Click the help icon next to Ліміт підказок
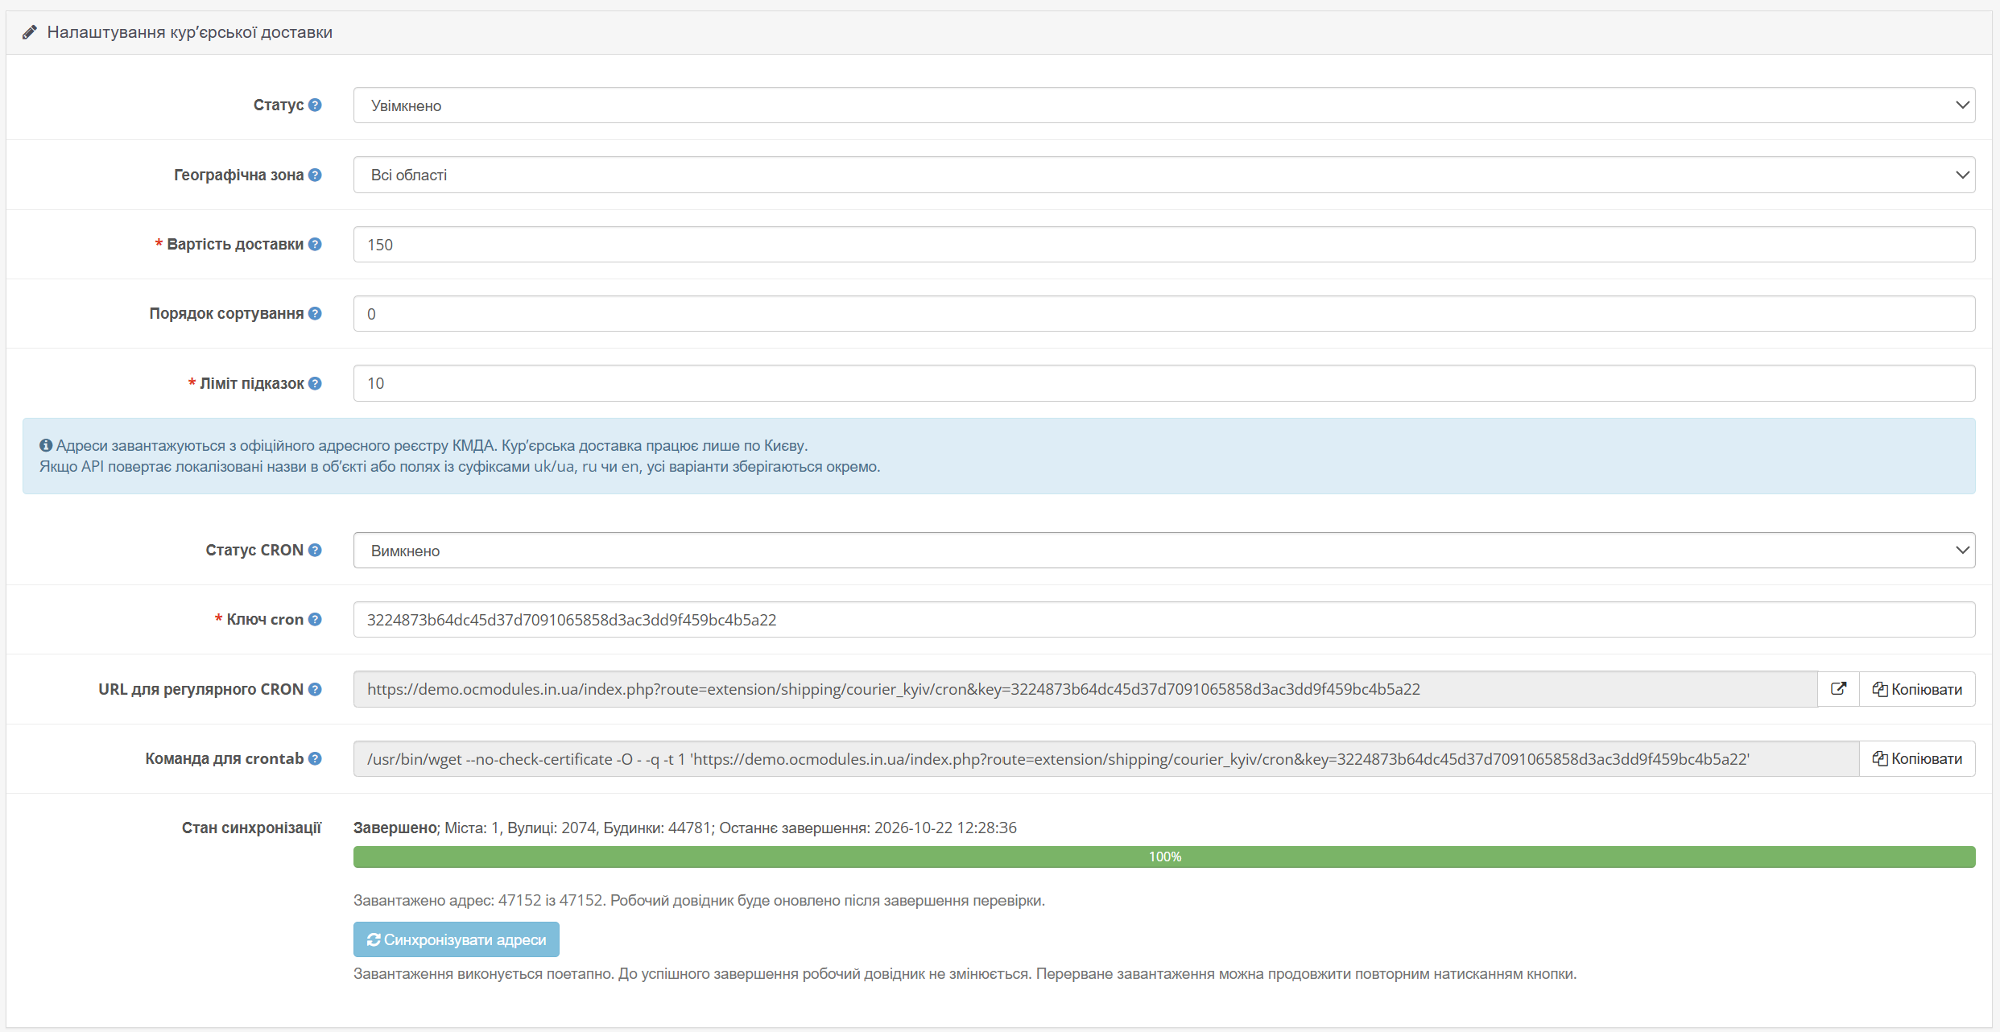This screenshot has width=2000, height=1032. pos(315,383)
